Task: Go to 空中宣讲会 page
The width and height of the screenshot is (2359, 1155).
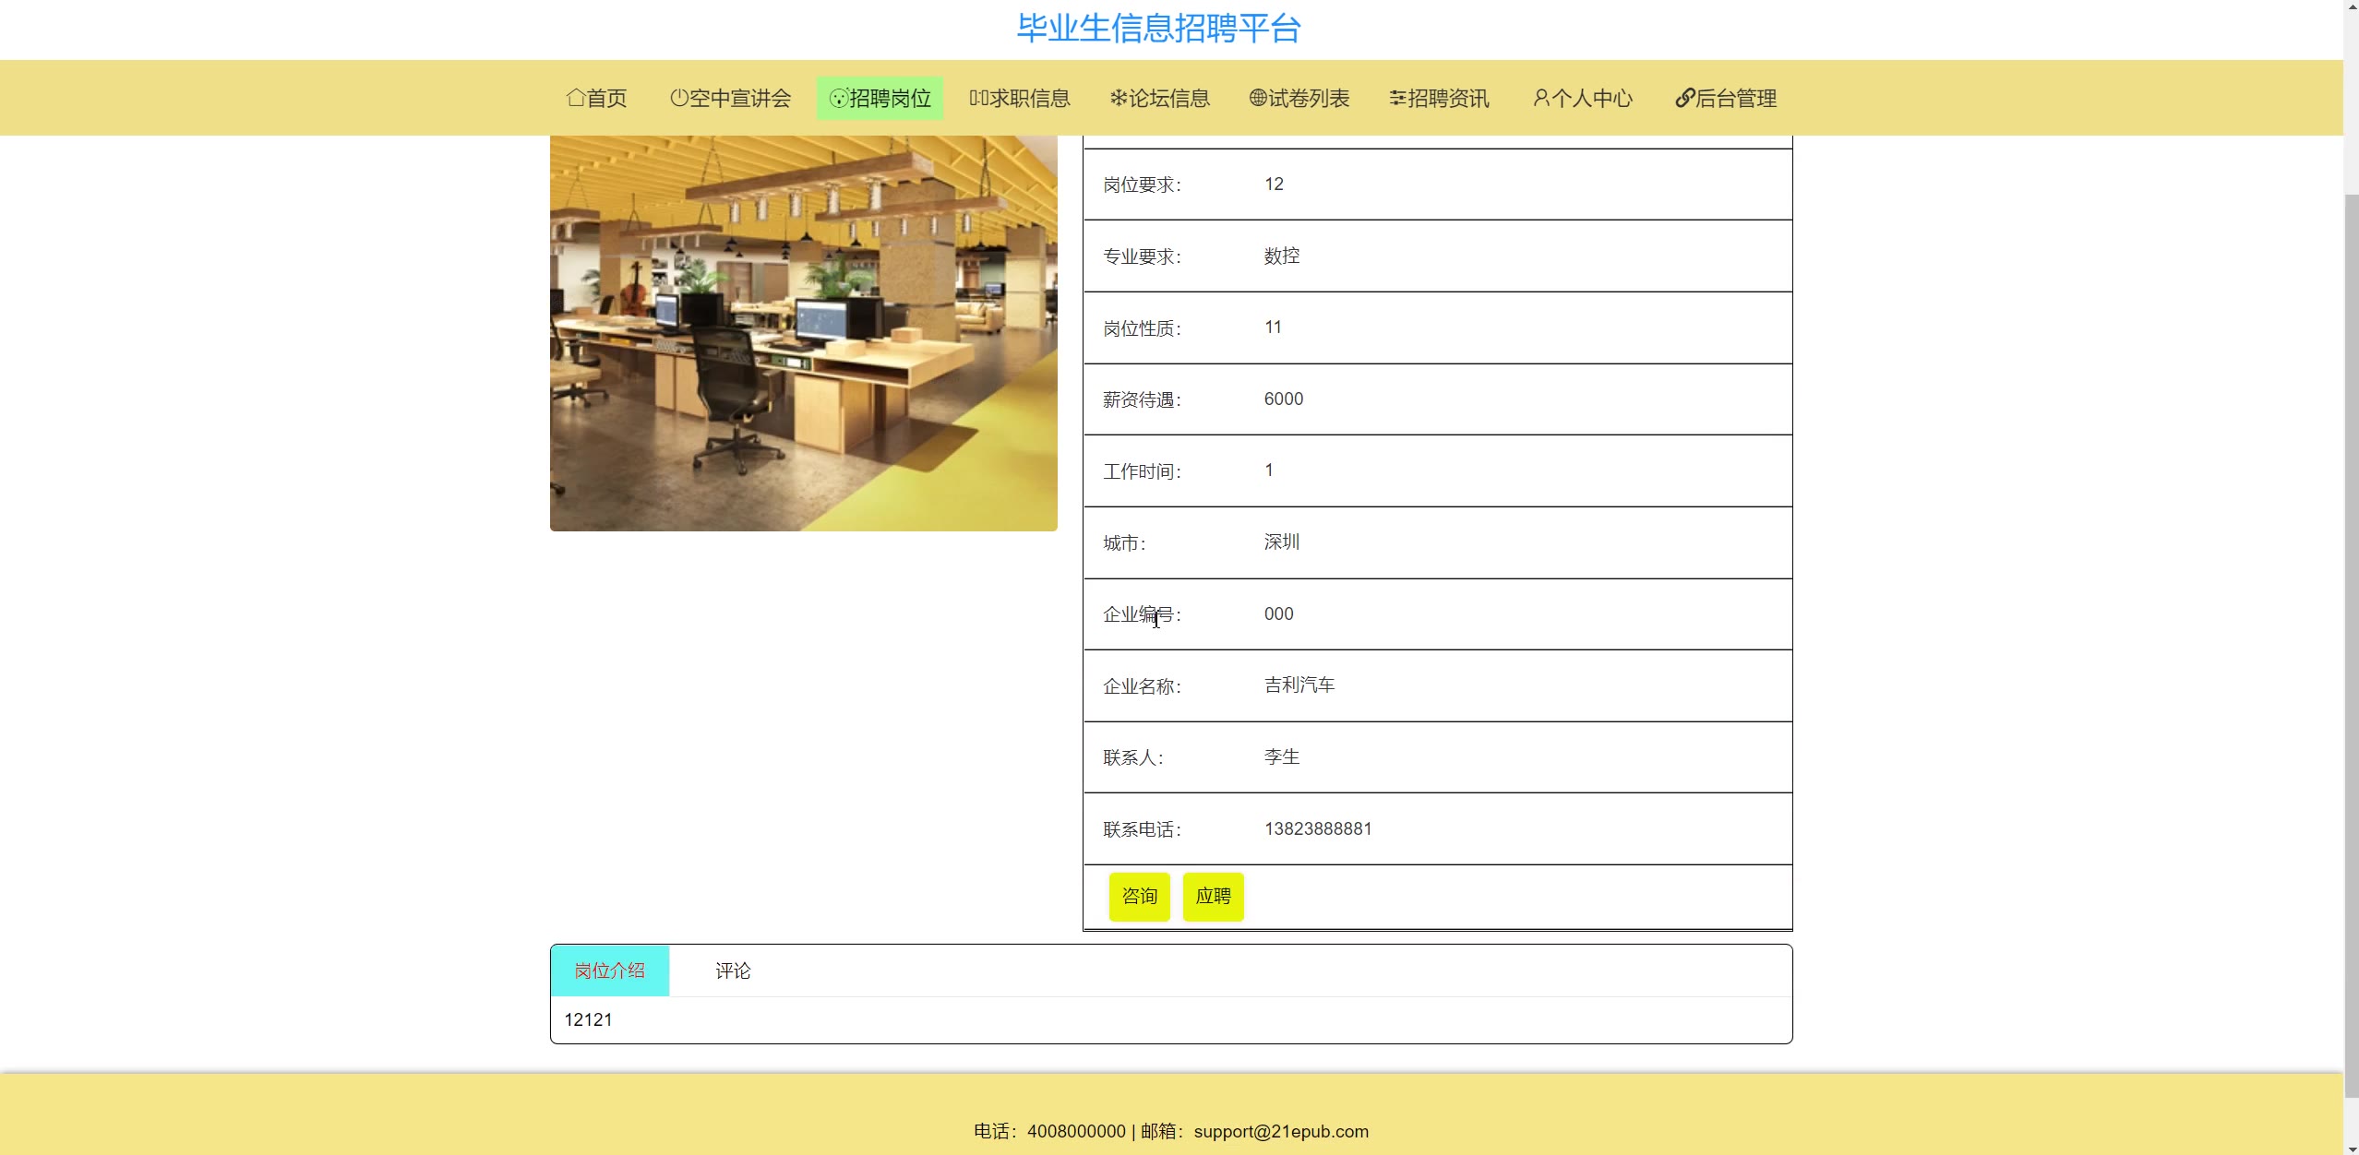Action: (730, 98)
